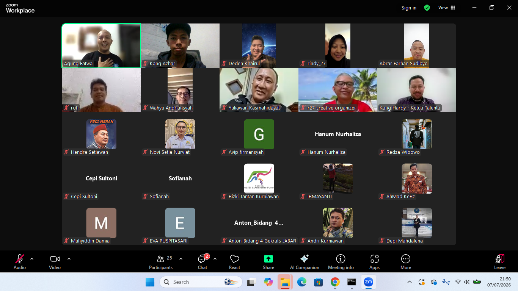Expand video settings arrow

click(x=69, y=259)
